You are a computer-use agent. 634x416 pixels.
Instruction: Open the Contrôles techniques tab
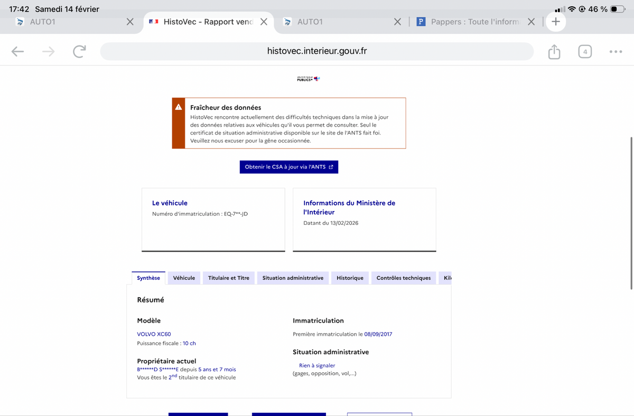pyautogui.click(x=404, y=278)
